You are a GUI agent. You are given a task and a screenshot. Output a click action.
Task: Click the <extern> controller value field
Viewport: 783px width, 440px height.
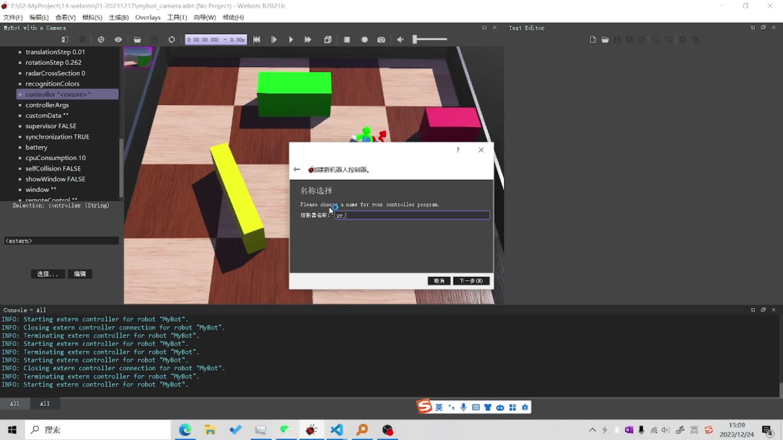[x=62, y=241]
